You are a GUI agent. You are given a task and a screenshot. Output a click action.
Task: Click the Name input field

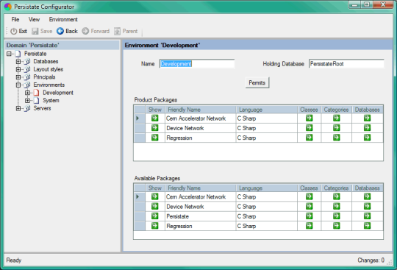(197, 64)
